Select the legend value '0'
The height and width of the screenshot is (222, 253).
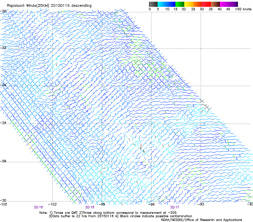pyautogui.click(x=150, y=9)
